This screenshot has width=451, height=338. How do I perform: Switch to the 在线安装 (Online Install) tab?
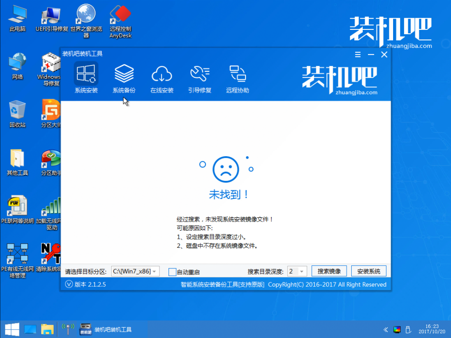[162, 78]
